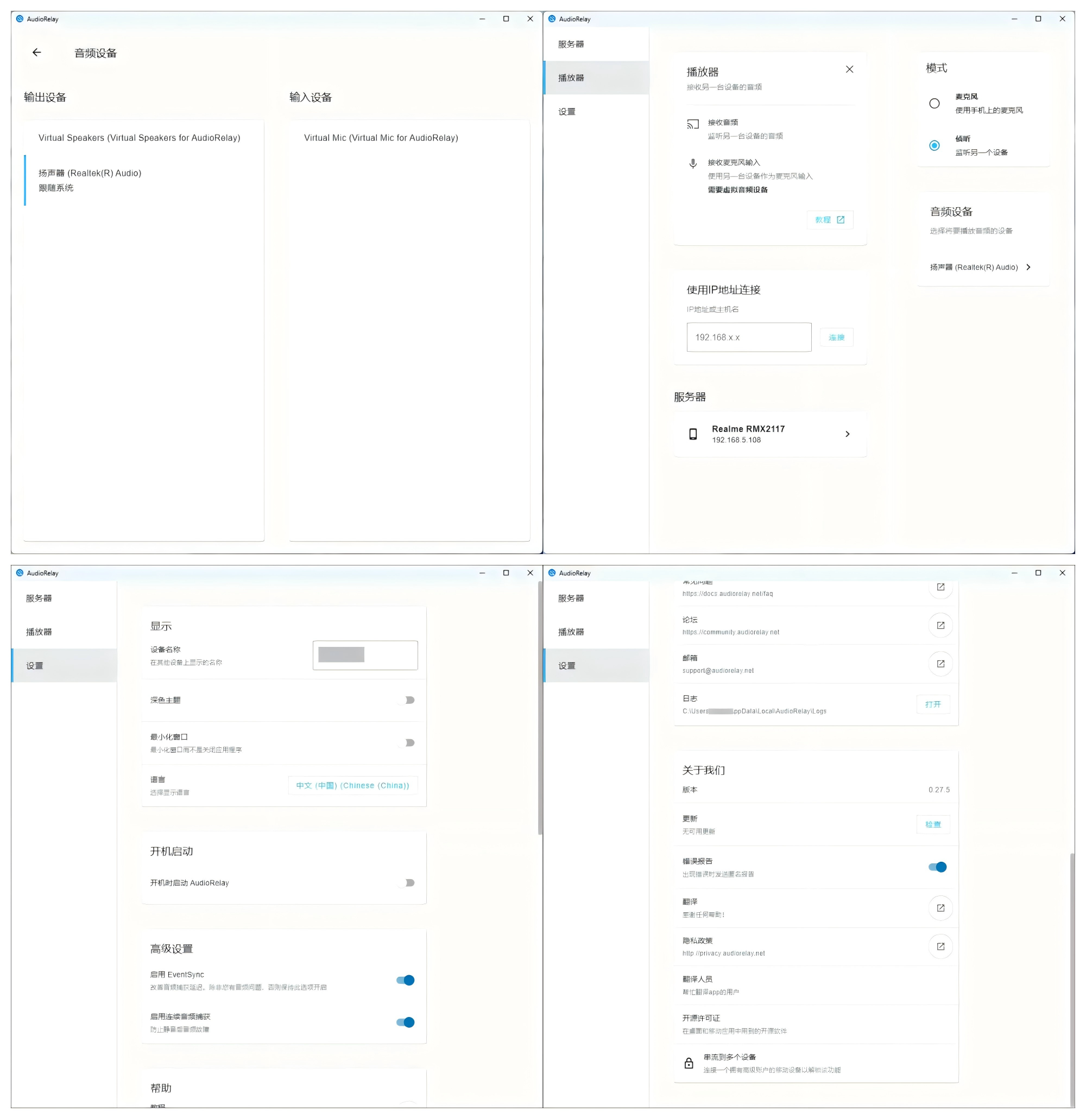The image size is (1086, 1119).
Task: Click the back arrow in 音频设备 page
Action: [x=36, y=53]
